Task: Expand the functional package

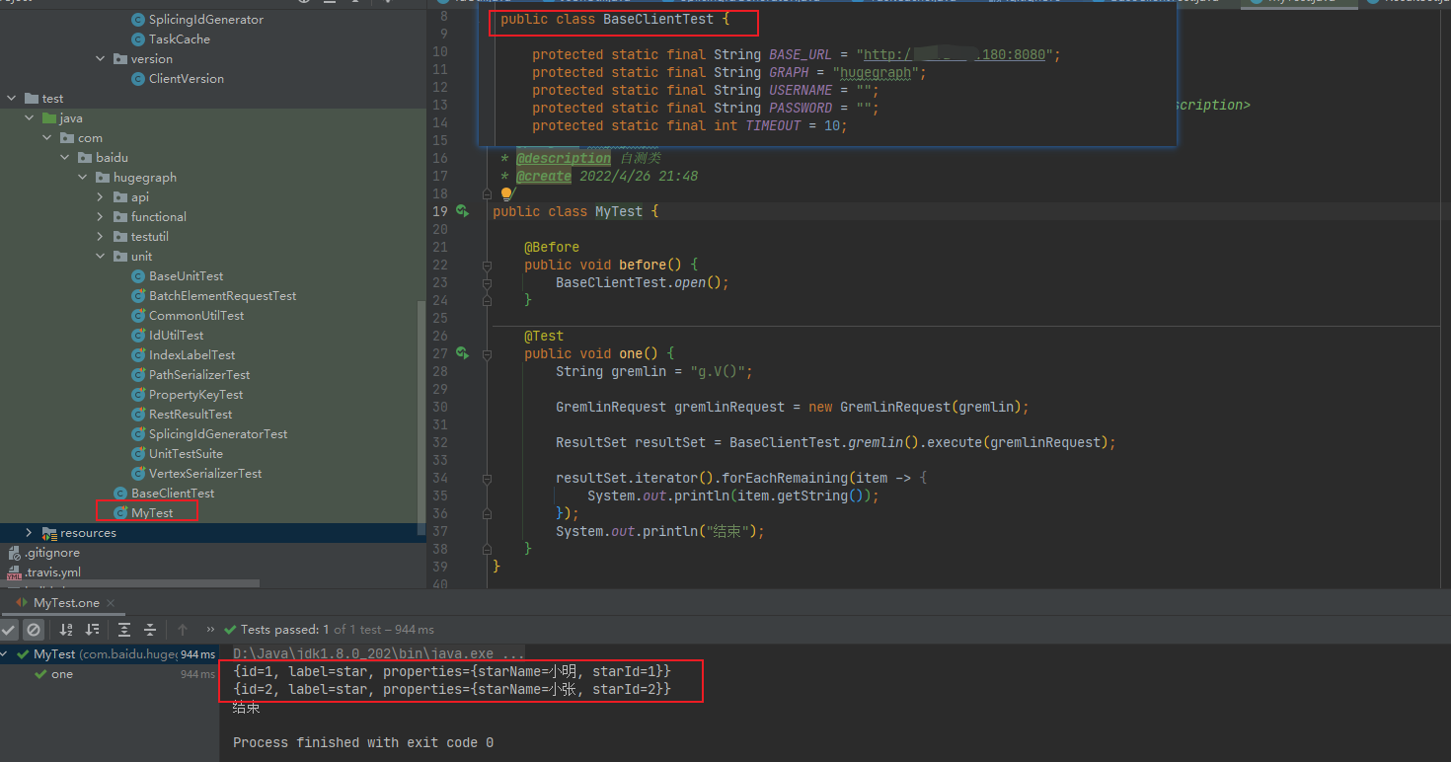Action: click(x=101, y=216)
